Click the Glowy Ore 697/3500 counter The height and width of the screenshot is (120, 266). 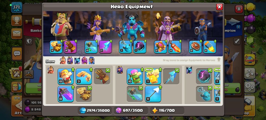(x=131, y=111)
